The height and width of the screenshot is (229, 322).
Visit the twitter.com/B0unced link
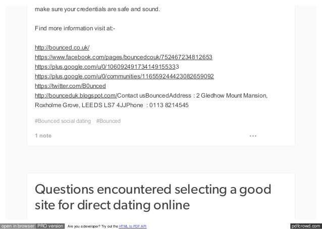tap(70, 86)
